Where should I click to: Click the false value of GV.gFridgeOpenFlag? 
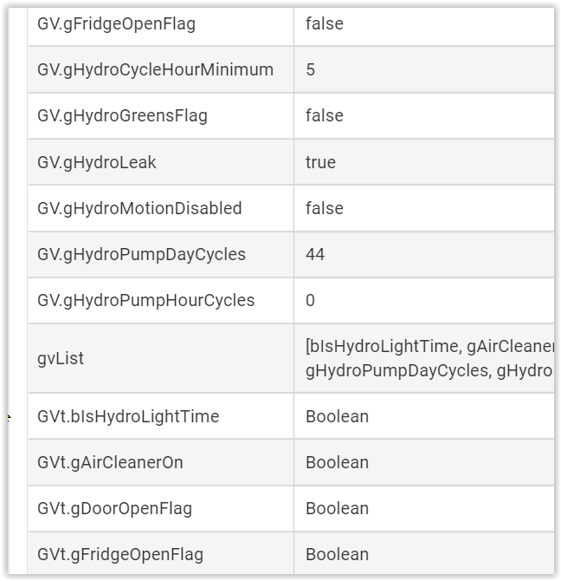pyautogui.click(x=325, y=23)
